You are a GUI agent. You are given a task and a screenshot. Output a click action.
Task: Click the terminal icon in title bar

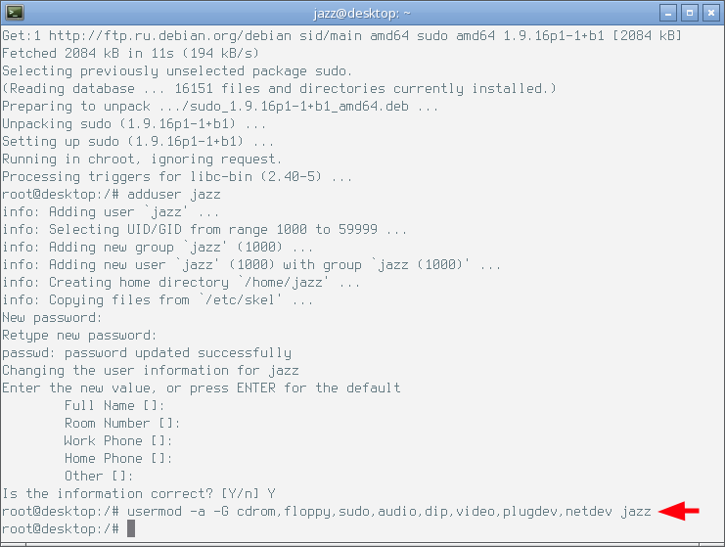point(15,13)
